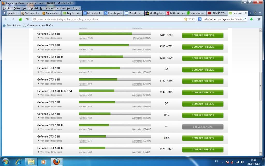Screen dimensions: 265x166
Task: Close the active Tarjetas tab
Action: pyautogui.click(x=246, y=13)
